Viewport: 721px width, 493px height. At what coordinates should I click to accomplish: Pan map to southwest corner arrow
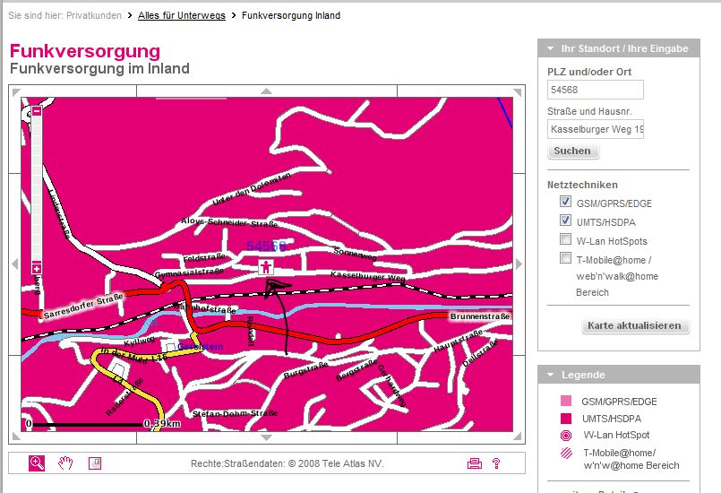coord(16,437)
